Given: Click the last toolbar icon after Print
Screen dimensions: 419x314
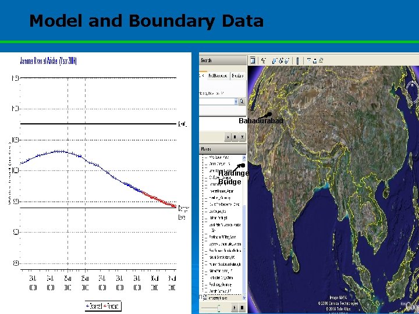Looking at the screenshot, I should tap(321, 60).
